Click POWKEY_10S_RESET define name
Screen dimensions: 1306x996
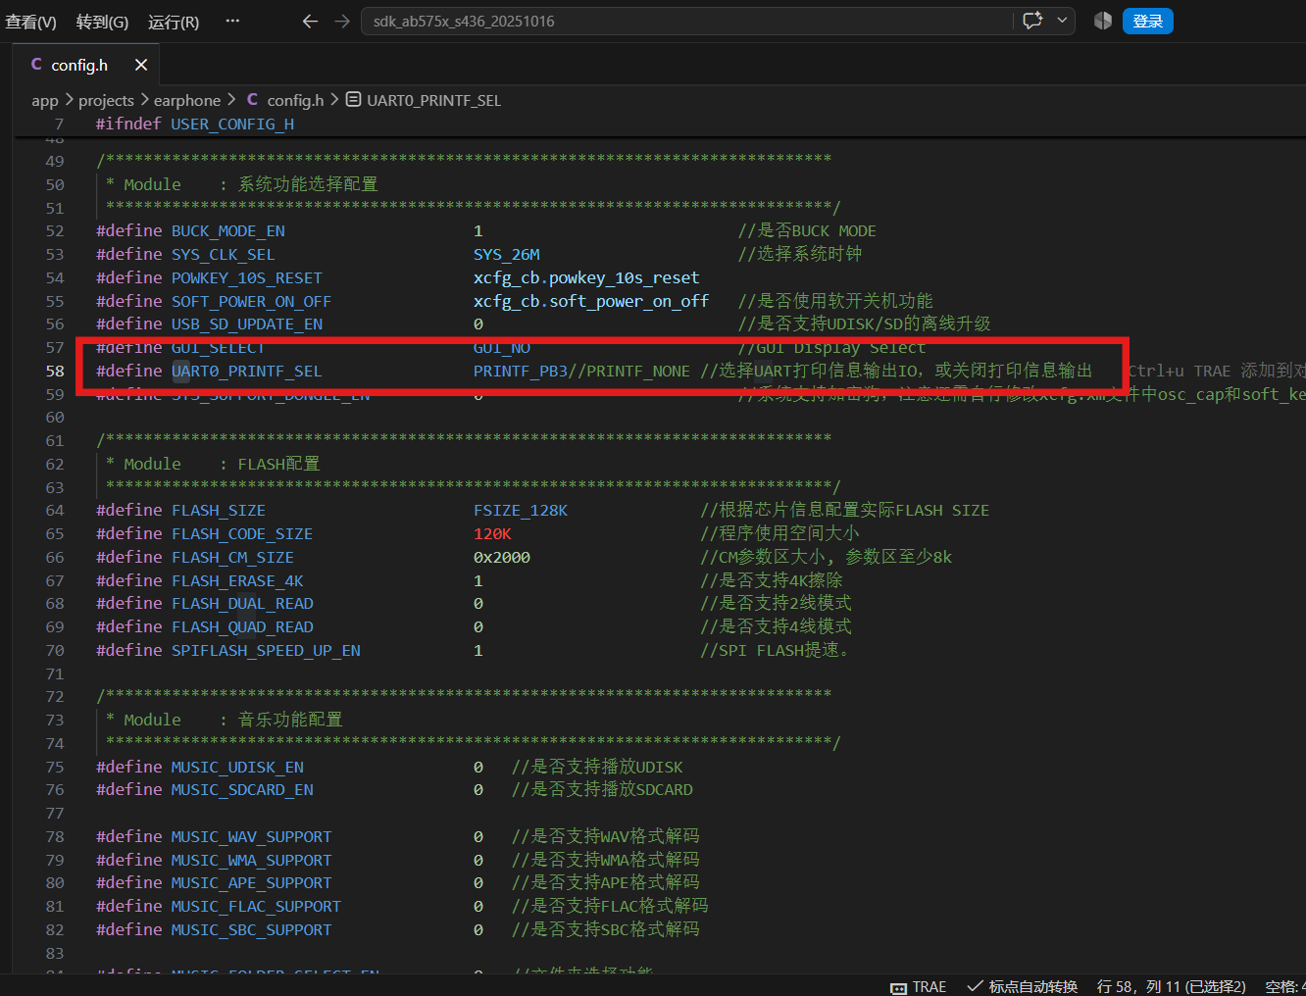246,277
